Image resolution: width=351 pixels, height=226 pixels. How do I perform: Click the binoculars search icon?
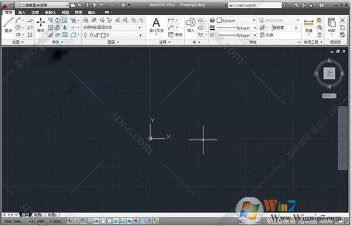[x=286, y=5]
